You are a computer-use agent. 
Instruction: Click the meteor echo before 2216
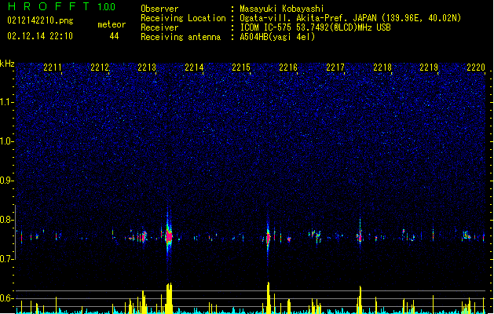(x=268, y=238)
